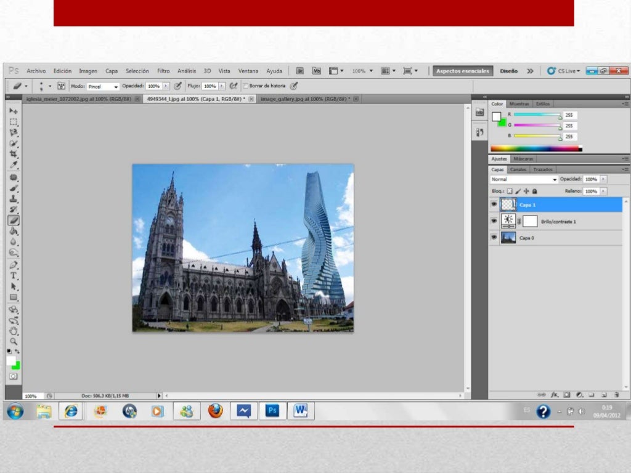Image resolution: width=631 pixels, height=473 pixels.
Task: Hide the Capa 0 layer
Action: click(494, 238)
